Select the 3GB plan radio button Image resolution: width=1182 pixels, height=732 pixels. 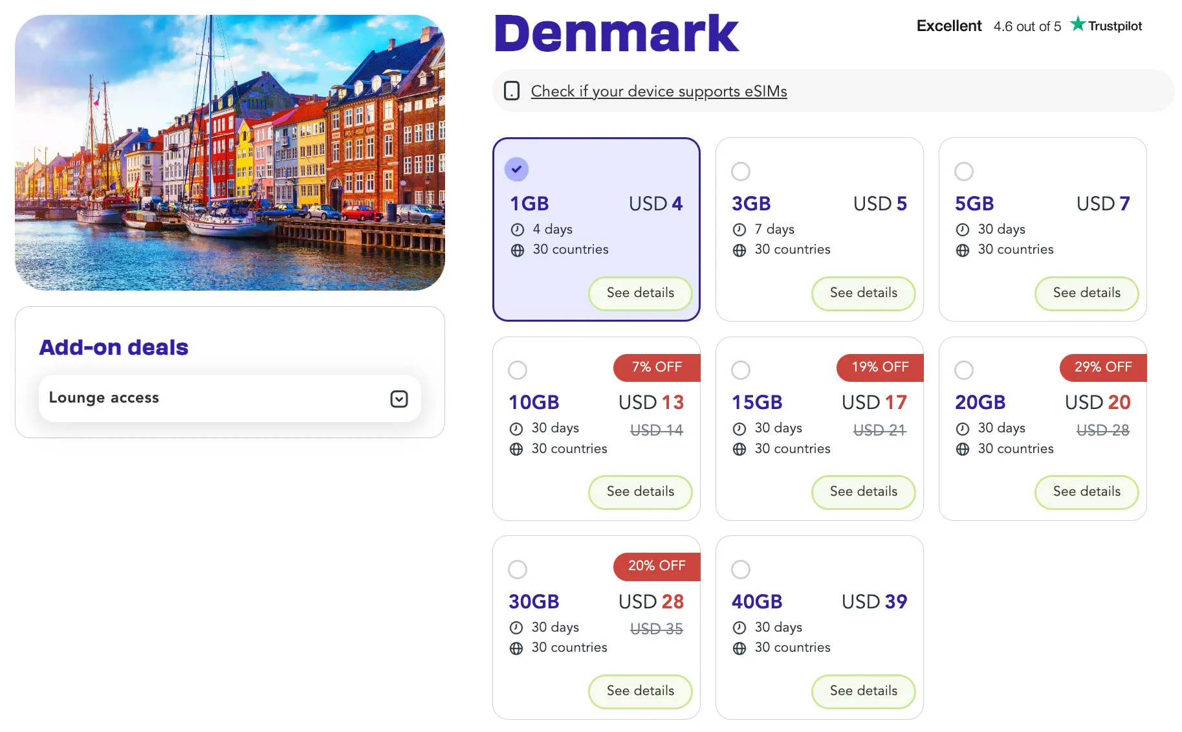pyautogui.click(x=740, y=172)
